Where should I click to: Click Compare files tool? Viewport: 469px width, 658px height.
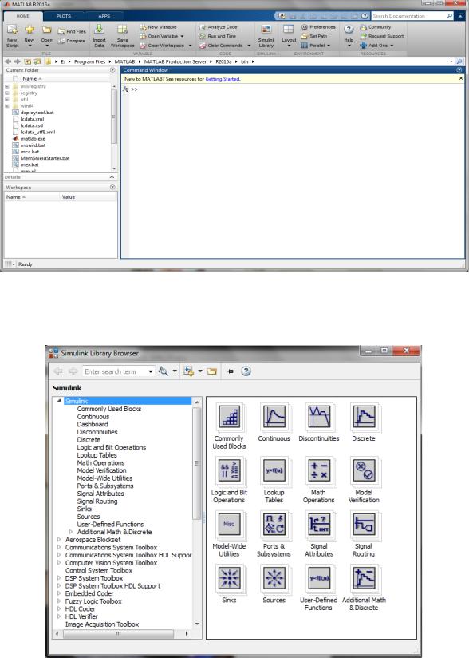point(71,41)
